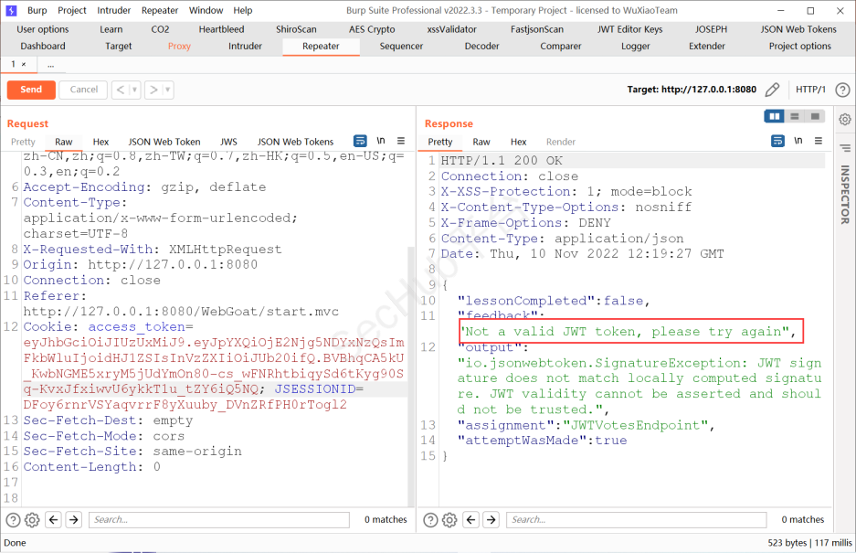This screenshot has width=856, height=553.
Task: Click the orange Send button
Action: pos(31,90)
